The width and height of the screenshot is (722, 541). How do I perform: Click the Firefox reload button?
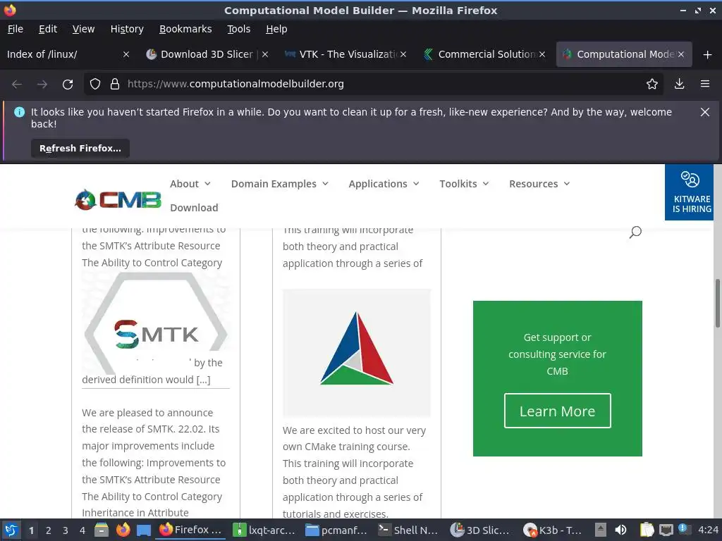[68, 85]
